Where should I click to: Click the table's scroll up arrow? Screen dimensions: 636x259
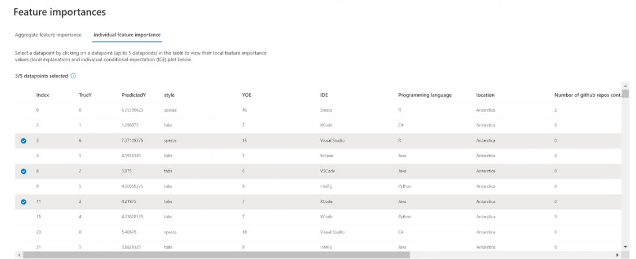[x=625, y=86]
